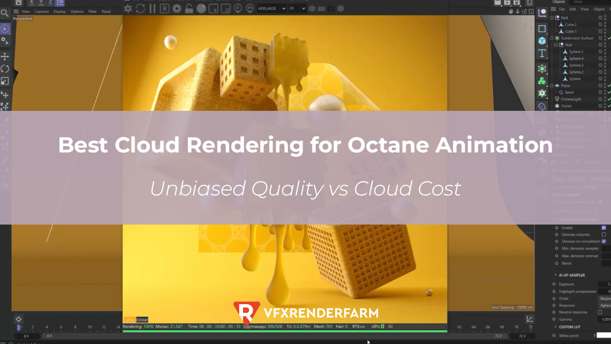Collapse the top Null object tree node
This screenshot has width=611, height=344.
click(x=552, y=18)
